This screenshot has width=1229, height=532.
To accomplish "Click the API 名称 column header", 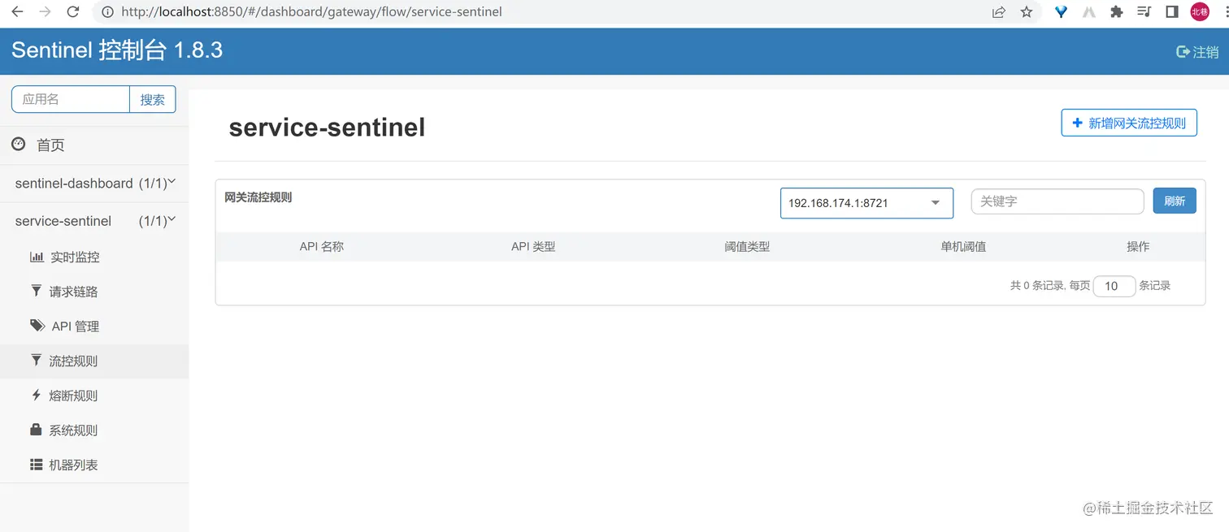I will click(x=322, y=246).
